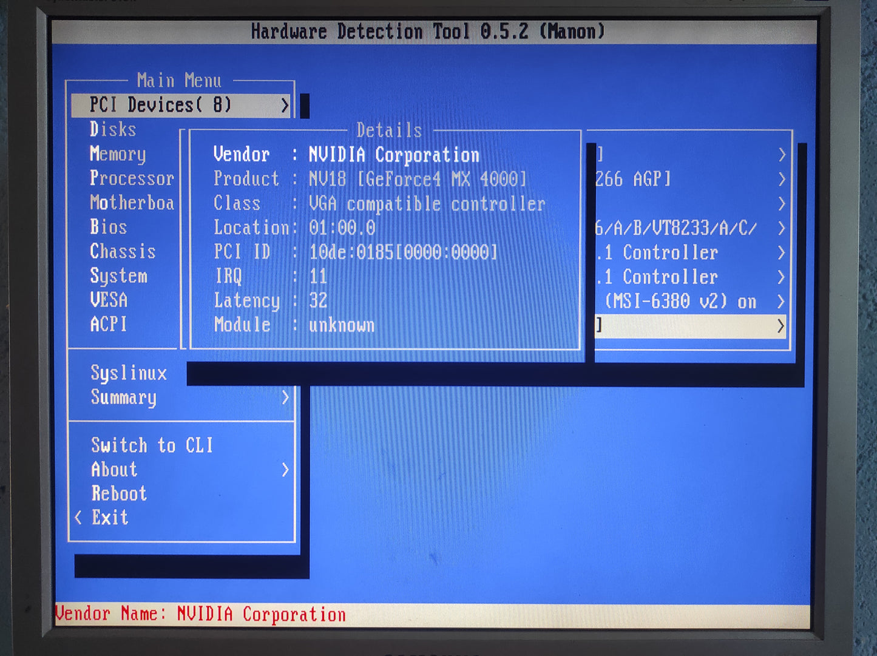This screenshot has height=656, width=877.
Task: Open the Bios menu item
Action: click(x=109, y=227)
